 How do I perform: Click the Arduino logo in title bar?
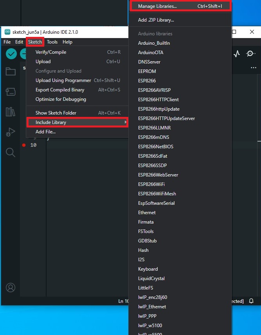click(7, 32)
